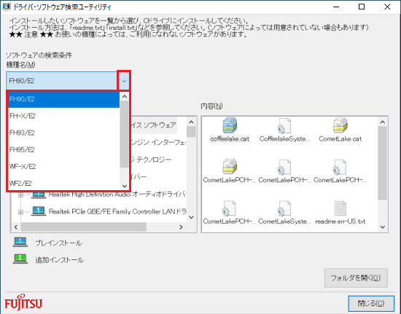Viewport: 401px width, 314px height.
Task: Click the model list vertical scrollbar thumb
Action: pyautogui.click(x=125, y=134)
